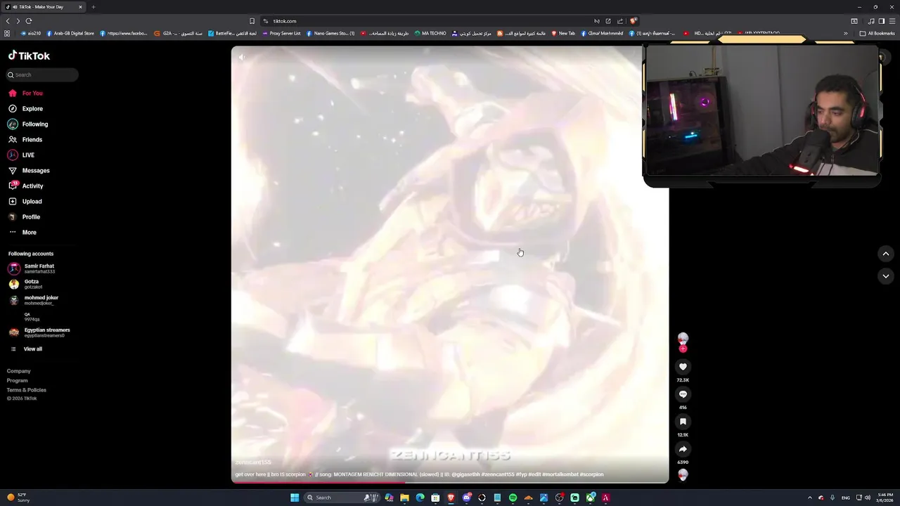Open Gotza's account
The width and height of the screenshot is (900, 506).
[x=25, y=284]
